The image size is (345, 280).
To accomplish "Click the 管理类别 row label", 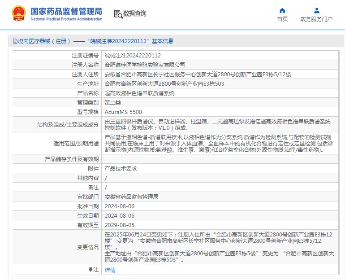I will click(88, 103).
